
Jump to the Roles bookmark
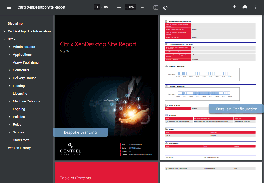coord(17,125)
